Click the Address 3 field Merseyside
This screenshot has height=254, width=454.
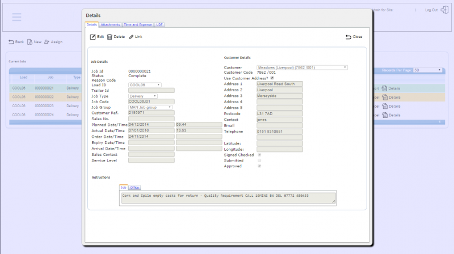pos(280,96)
